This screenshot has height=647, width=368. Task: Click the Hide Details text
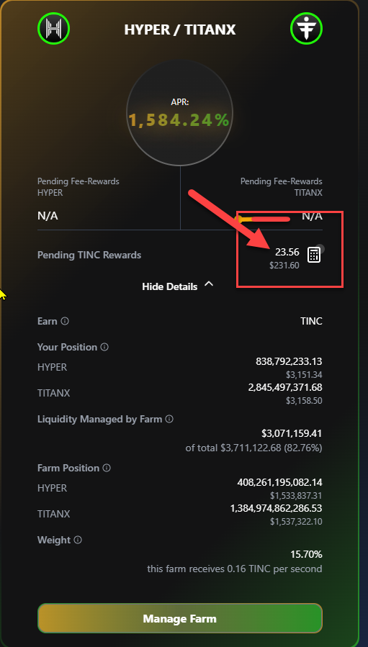tap(170, 286)
